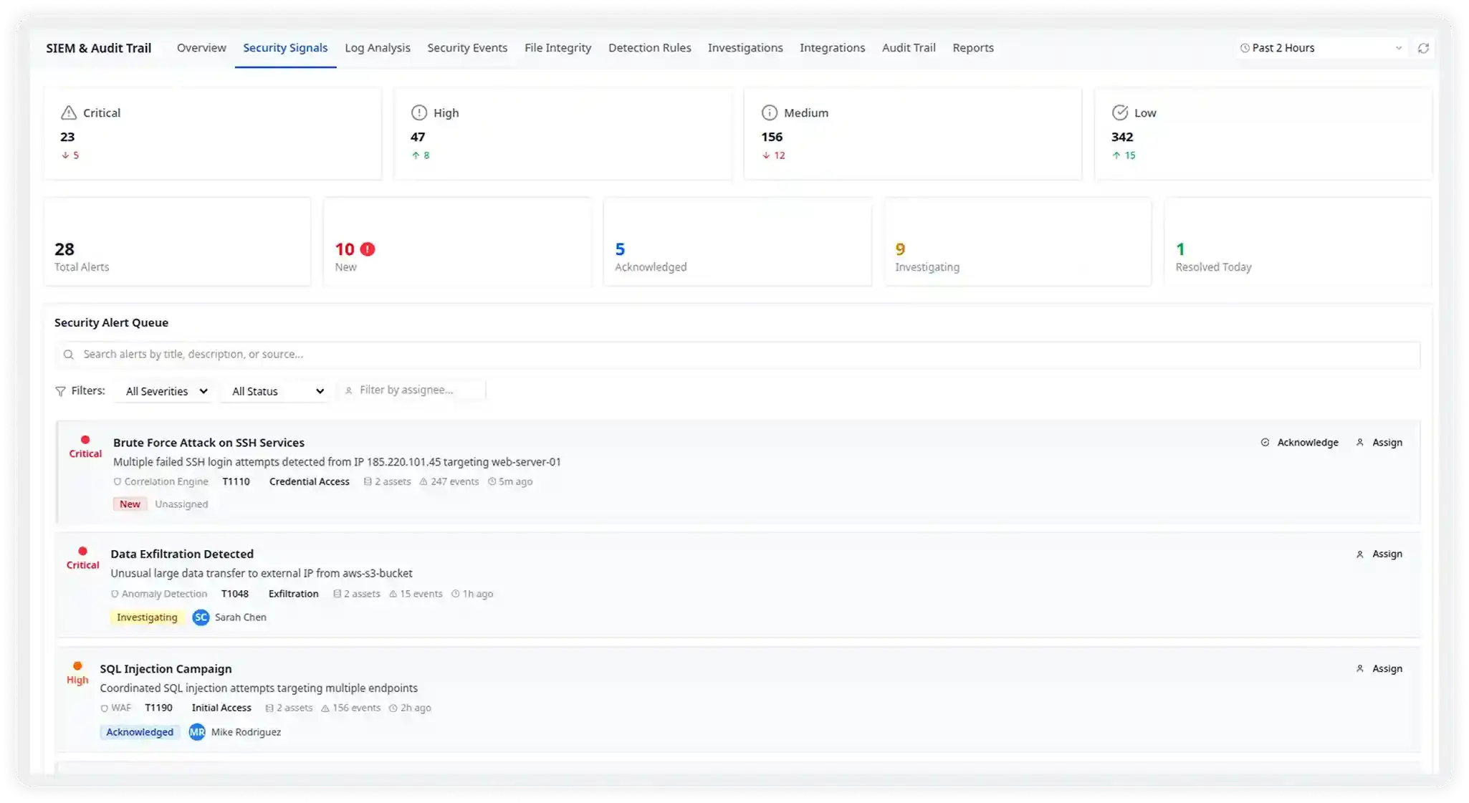Click the New status badge on Brute Force alert
This screenshot has width=1469, height=803.
coord(130,504)
